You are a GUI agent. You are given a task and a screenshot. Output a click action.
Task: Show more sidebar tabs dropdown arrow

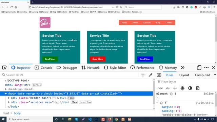(x=215, y=75)
